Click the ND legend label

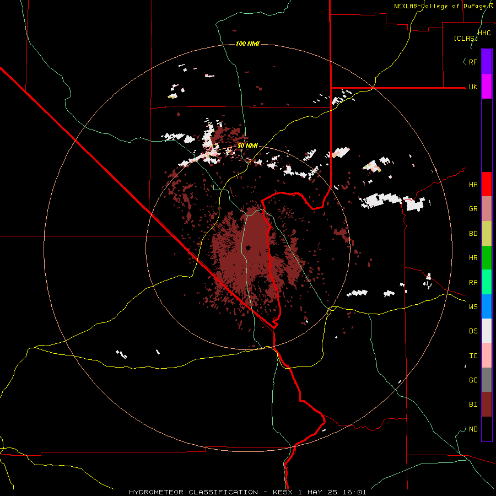pos(473,429)
